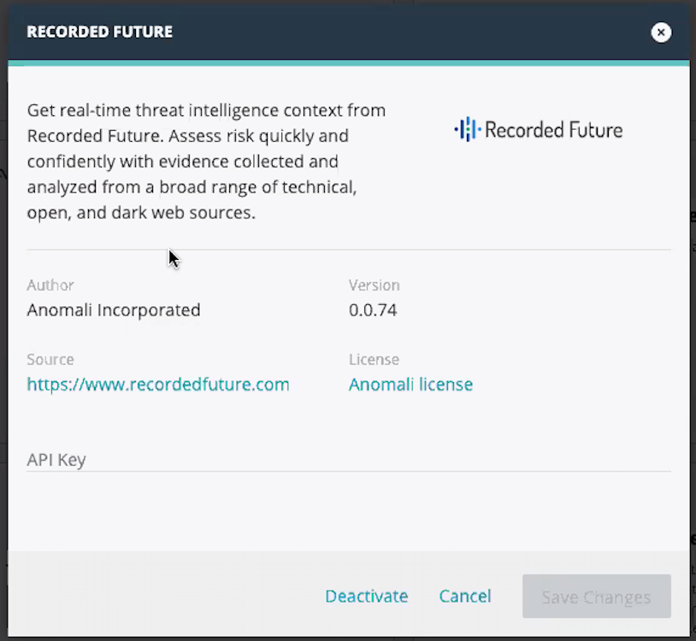Viewport: 696px width, 641px height.
Task: Click the License label
Action: (x=374, y=360)
